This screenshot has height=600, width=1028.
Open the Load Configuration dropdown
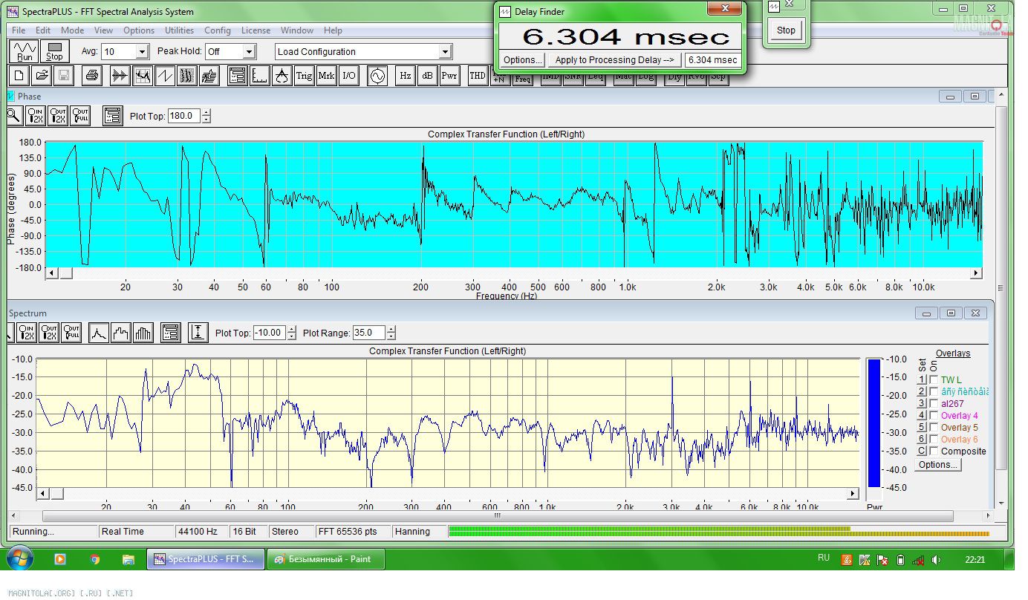pos(445,52)
